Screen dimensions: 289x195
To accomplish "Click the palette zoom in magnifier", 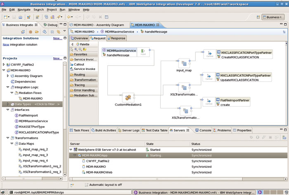I will point(76,49).
